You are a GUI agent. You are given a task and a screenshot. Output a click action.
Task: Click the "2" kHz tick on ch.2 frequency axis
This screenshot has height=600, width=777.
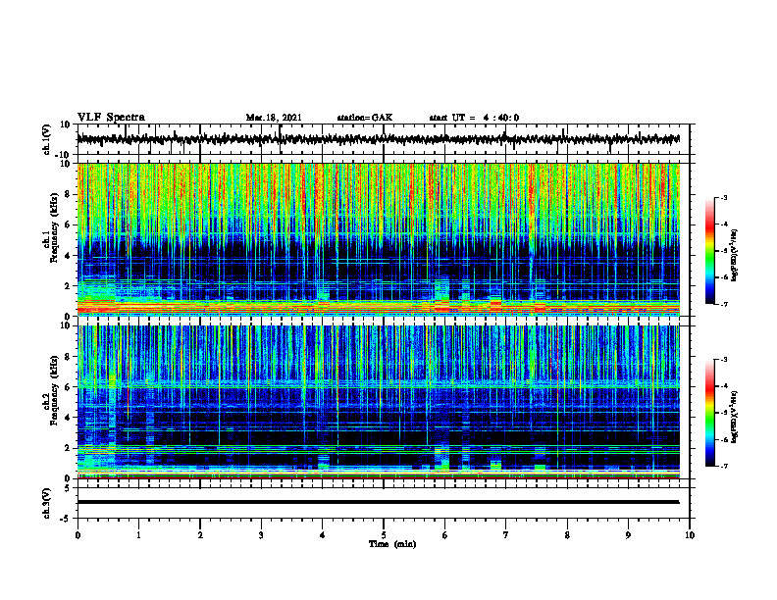point(70,448)
